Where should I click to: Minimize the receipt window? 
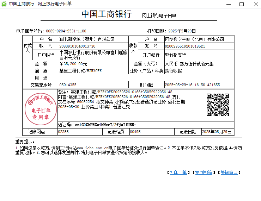[229, 4]
